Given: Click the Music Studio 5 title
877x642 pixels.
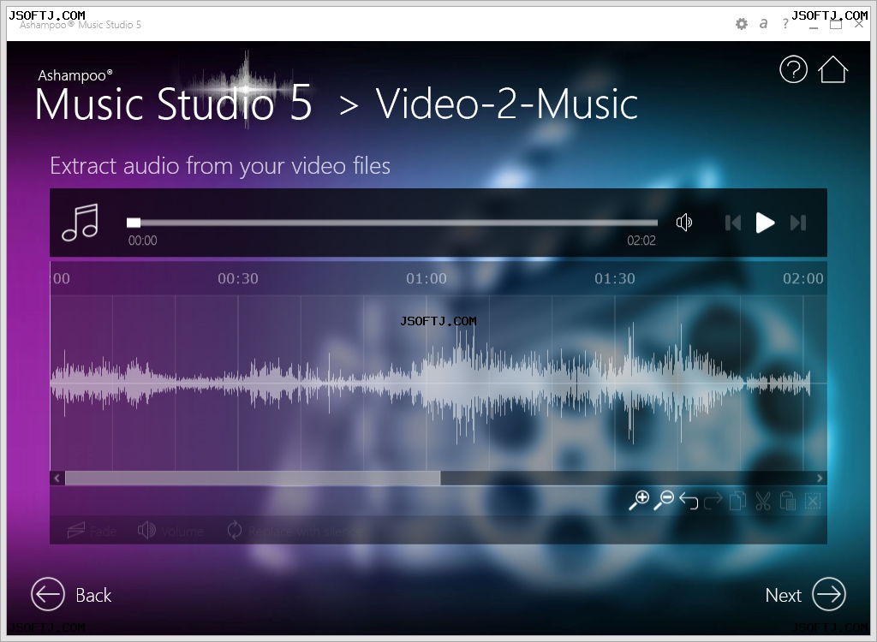Looking at the screenshot, I should 173,104.
